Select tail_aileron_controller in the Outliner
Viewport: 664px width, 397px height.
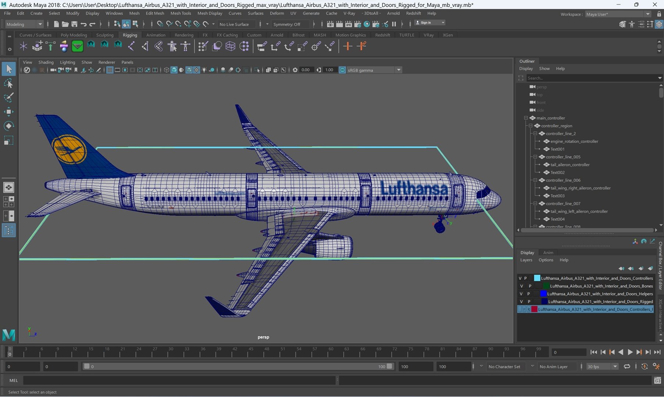coord(570,165)
